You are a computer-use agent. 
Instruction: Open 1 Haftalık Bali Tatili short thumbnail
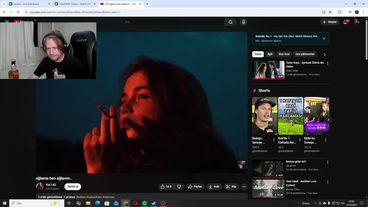point(291,116)
